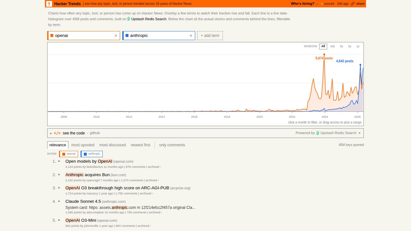Switch to the 'relevance' sort tab
This screenshot has width=411, height=231.
(x=58, y=145)
